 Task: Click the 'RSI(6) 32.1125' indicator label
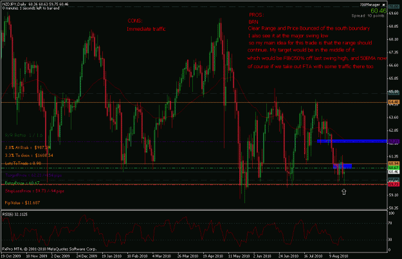15,215
